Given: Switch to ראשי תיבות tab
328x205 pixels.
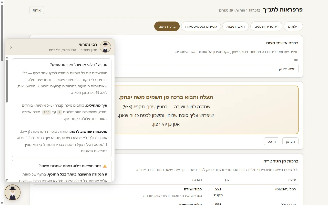Looking at the screenshot, I should 235,26.
